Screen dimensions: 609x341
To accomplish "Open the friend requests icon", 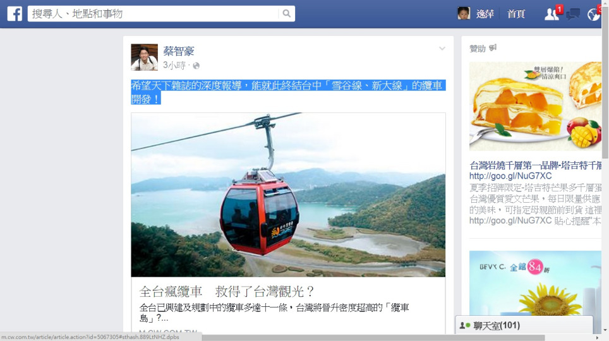I will pos(552,14).
